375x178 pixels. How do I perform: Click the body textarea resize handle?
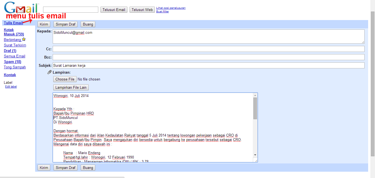click(x=256, y=160)
